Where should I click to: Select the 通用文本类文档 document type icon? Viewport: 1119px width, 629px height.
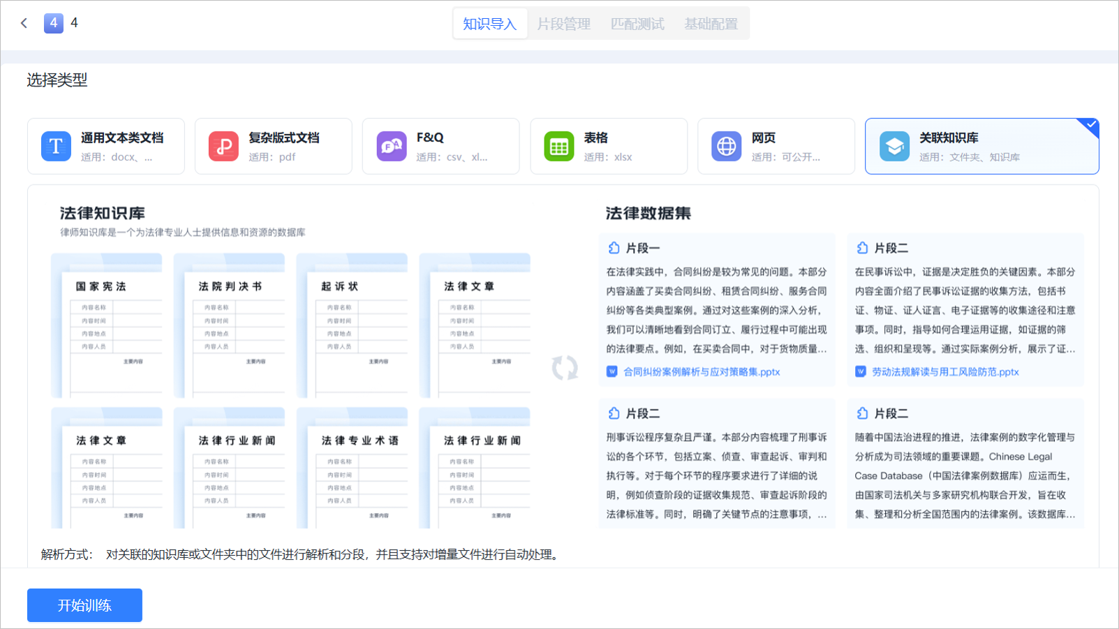click(56, 147)
